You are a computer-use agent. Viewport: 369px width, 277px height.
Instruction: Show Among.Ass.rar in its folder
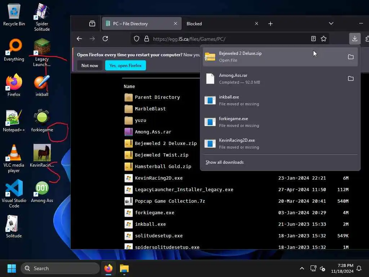coord(351,78)
